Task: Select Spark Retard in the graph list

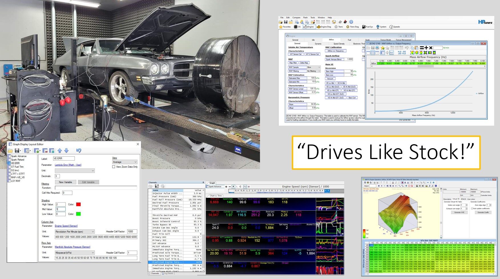Action: coord(18,160)
